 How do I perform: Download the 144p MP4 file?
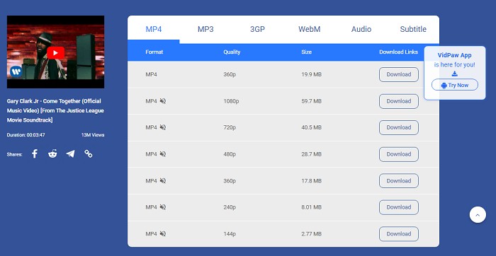coord(399,234)
